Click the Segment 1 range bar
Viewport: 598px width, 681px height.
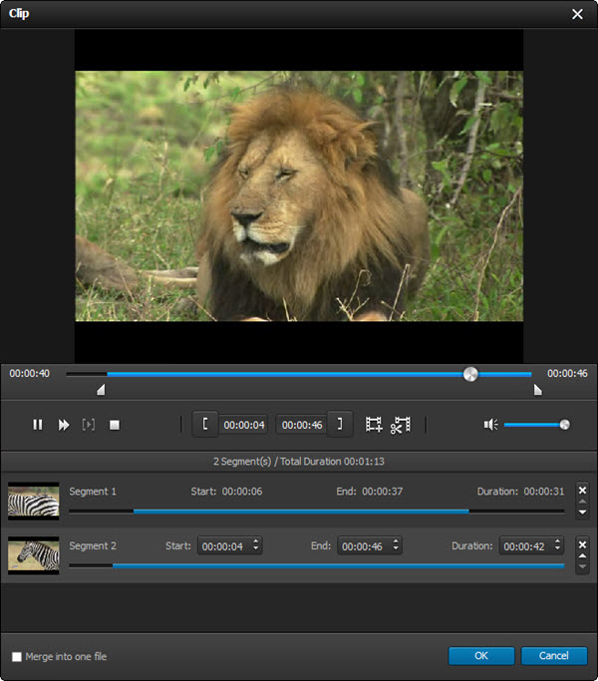(317, 511)
